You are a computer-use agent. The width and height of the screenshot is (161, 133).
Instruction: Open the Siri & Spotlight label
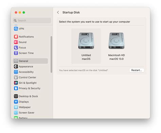click(28, 83)
